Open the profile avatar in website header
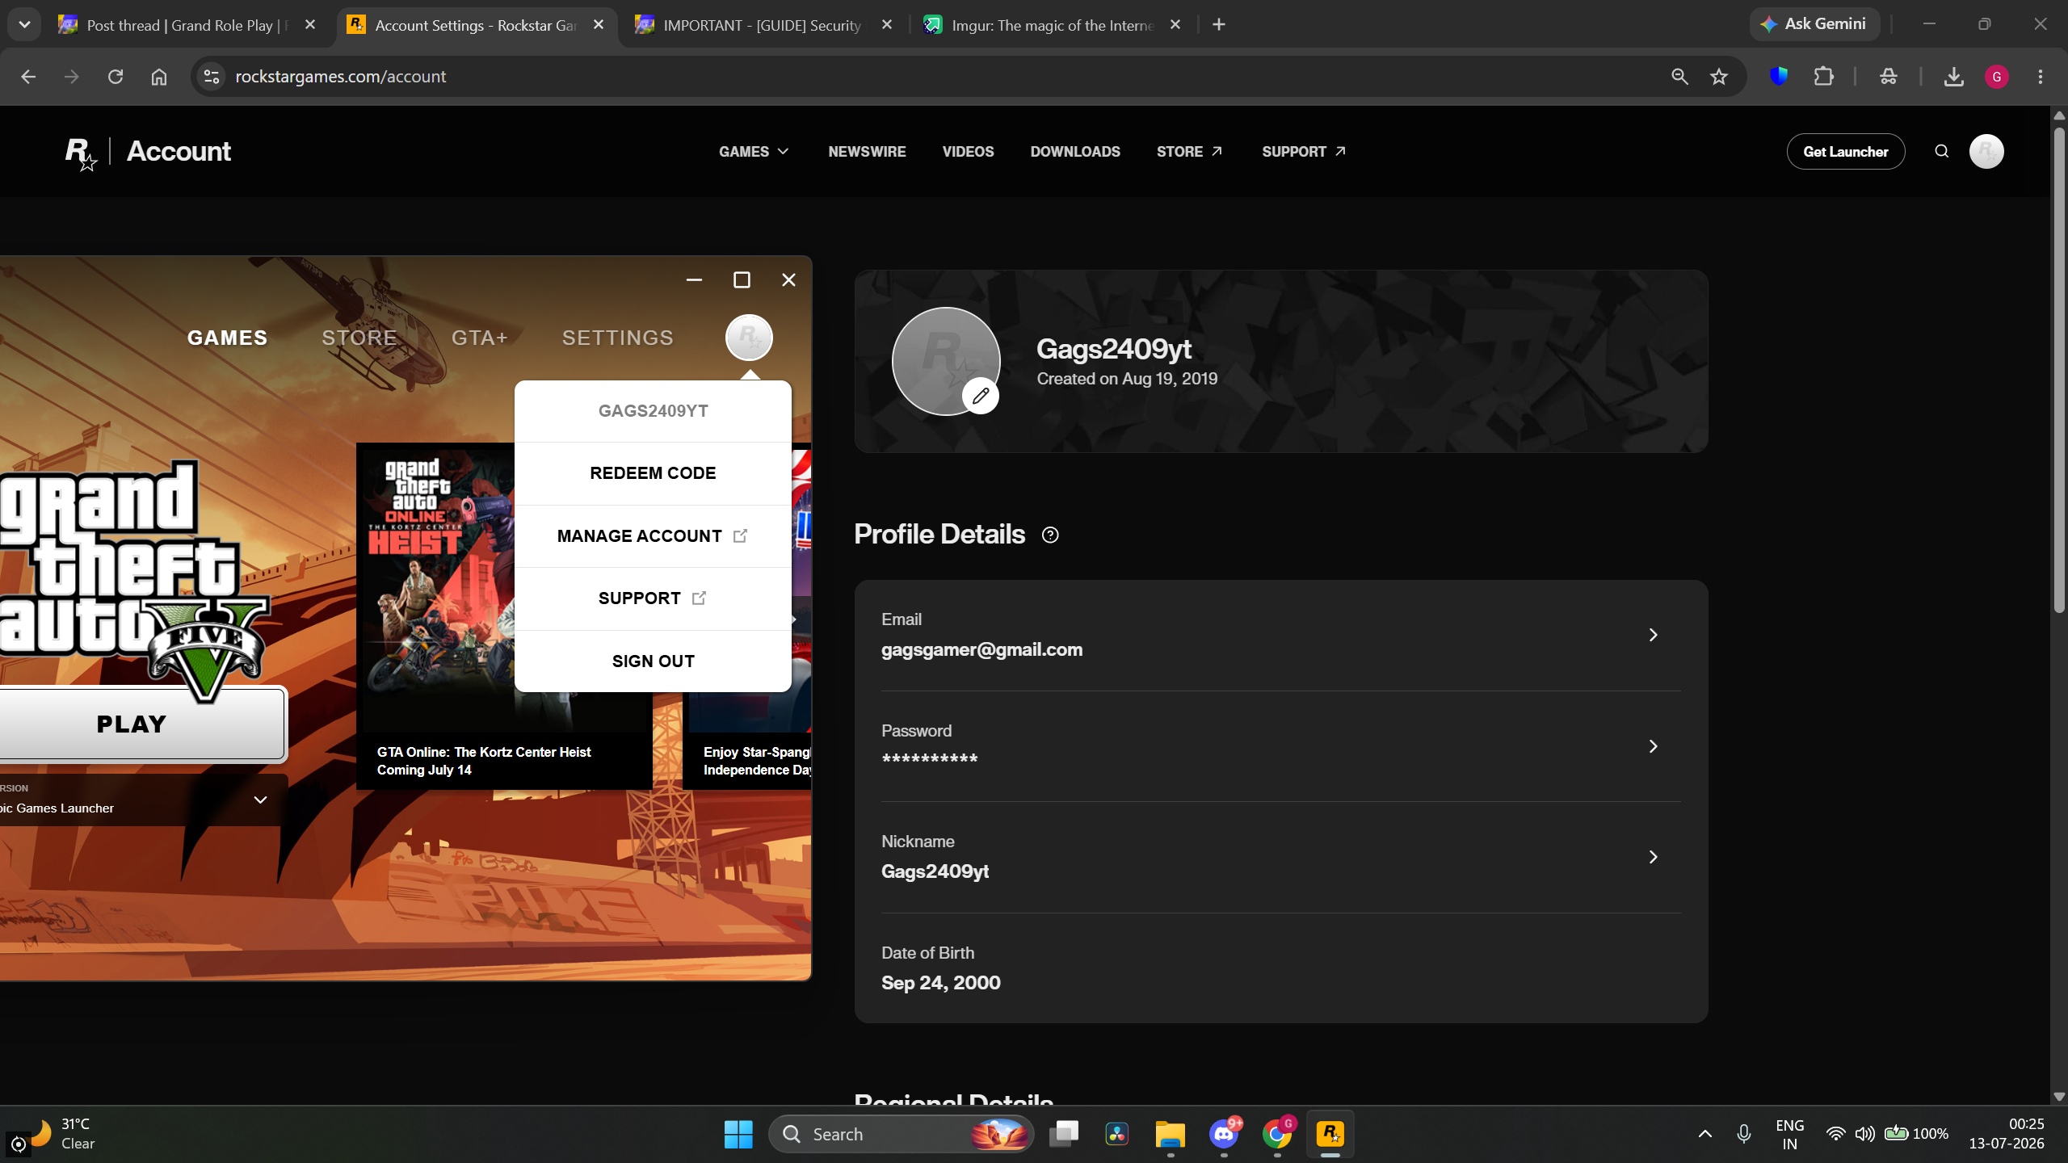 [1986, 151]
